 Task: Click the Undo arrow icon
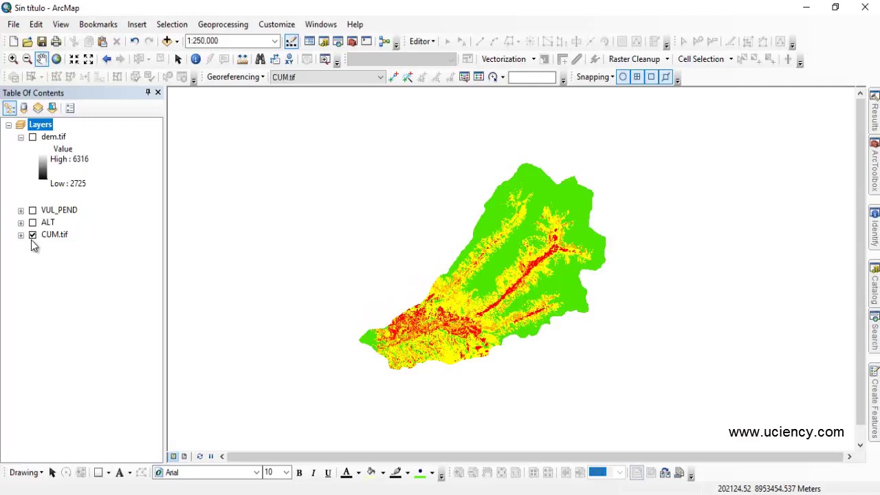click(135, 41)
